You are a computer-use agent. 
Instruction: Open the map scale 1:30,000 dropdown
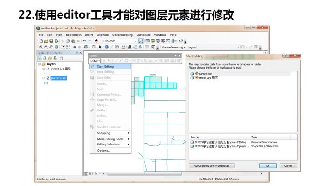coord(135,41)
